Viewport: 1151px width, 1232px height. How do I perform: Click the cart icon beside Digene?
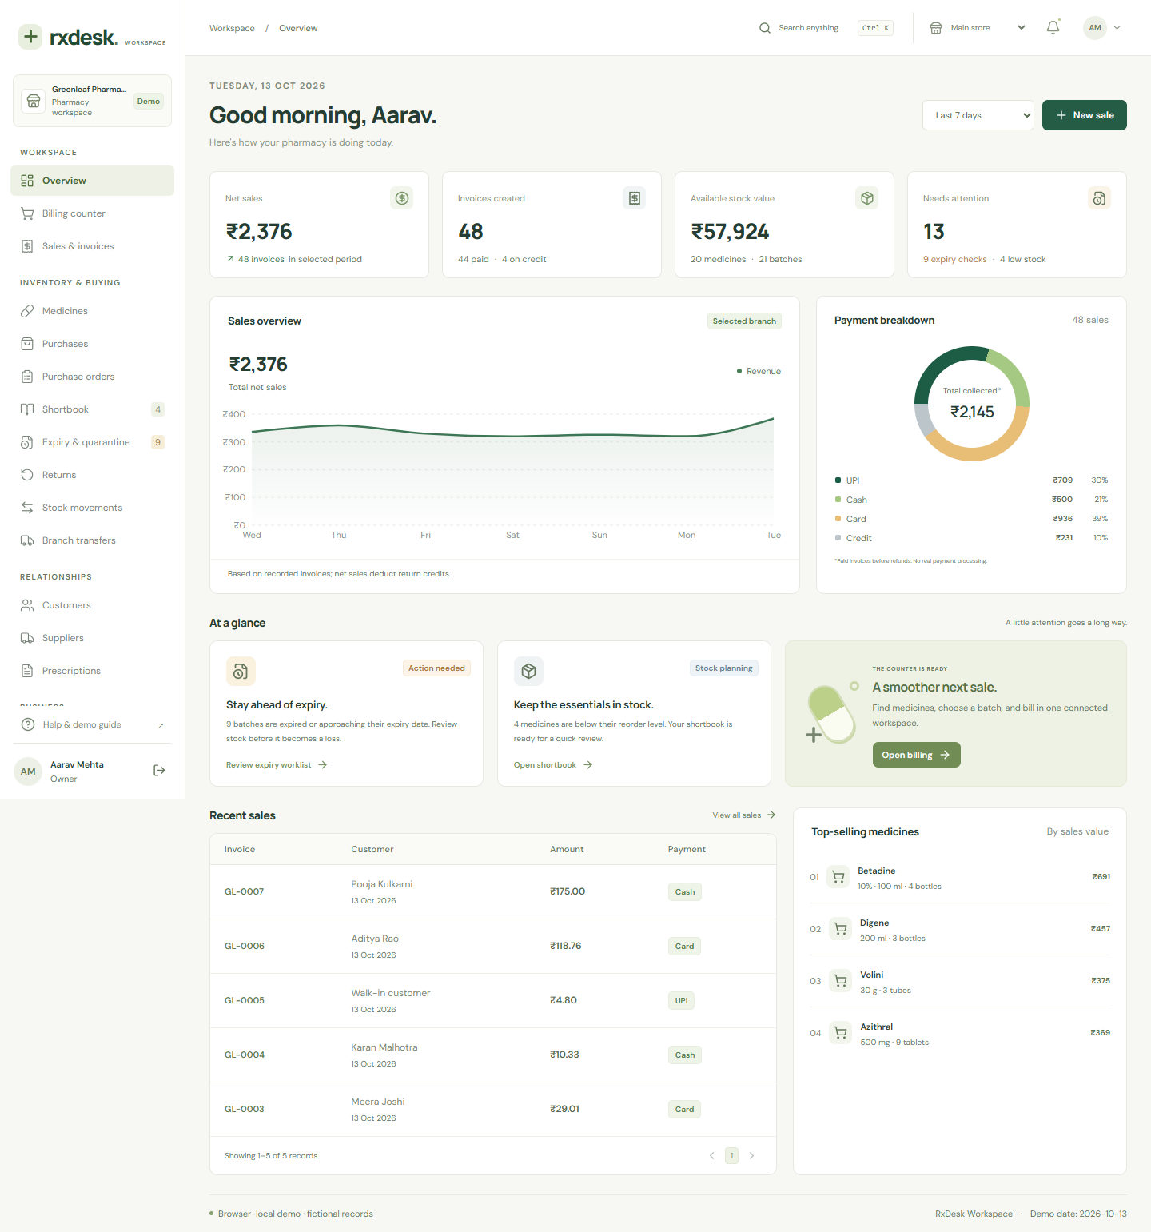840,929
